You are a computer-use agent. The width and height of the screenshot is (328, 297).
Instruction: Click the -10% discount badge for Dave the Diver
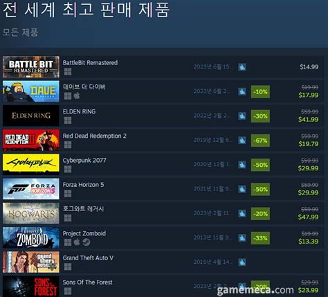point(260,91)
